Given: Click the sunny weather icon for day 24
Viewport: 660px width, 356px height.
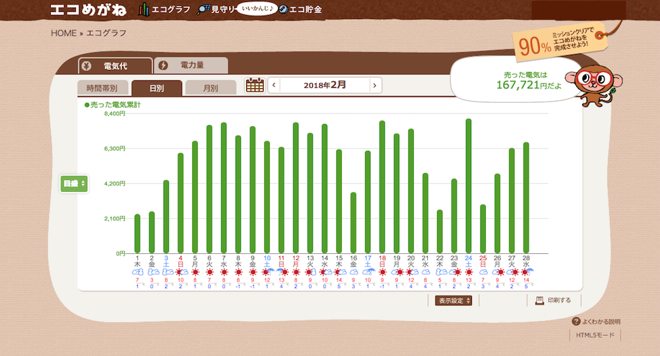Looking at the screenshot, I should [469, 272].
